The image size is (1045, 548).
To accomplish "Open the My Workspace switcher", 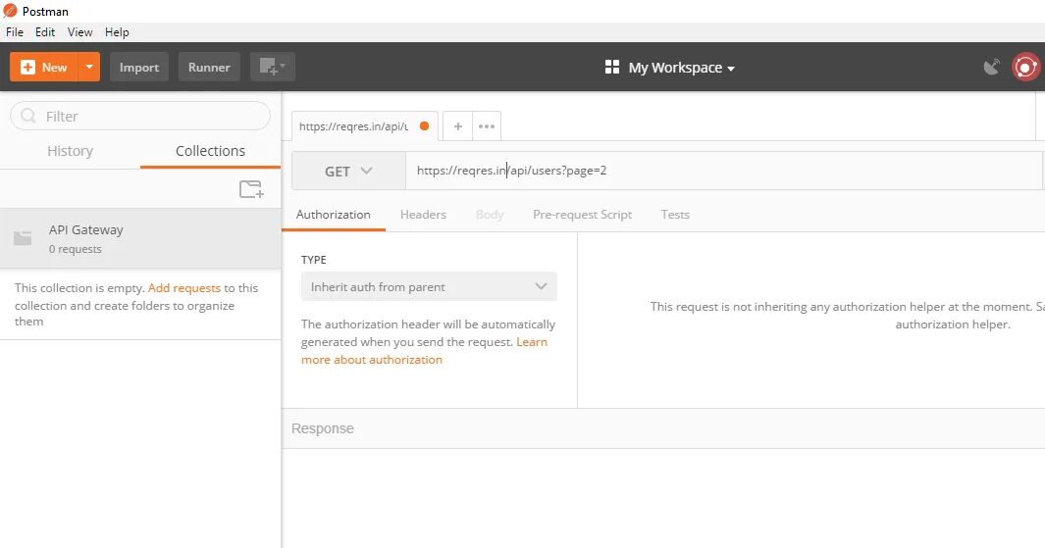I will [671, 68].
